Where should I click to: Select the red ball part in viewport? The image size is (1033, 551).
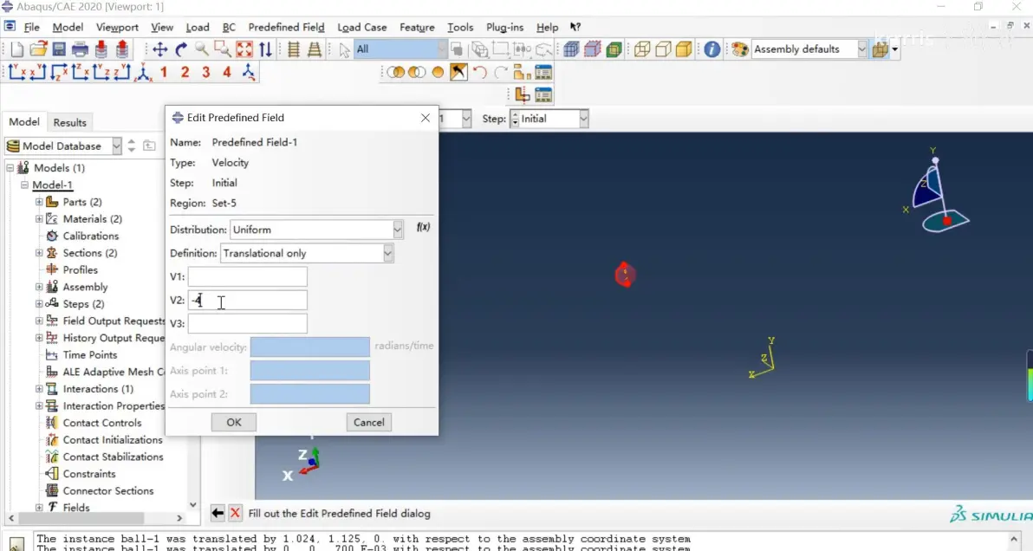coord(625,275)
